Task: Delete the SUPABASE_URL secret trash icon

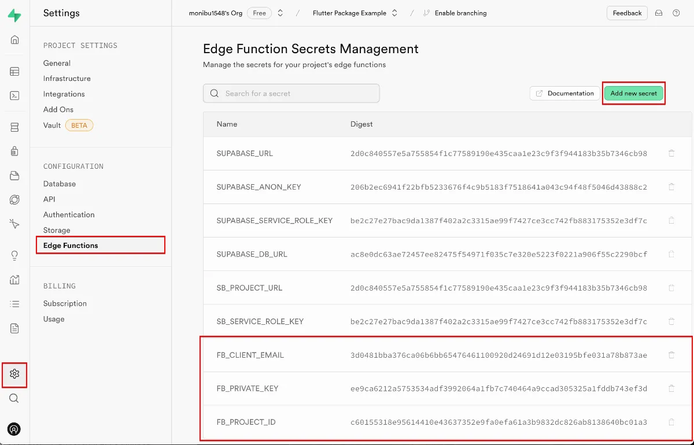Action: (x=671, y=154)
